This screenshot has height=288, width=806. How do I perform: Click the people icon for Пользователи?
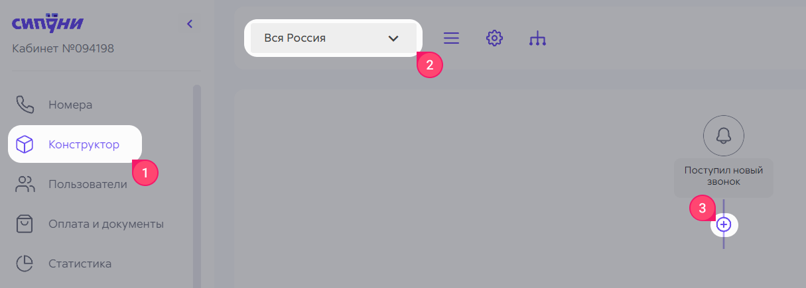tap(25, 184)
